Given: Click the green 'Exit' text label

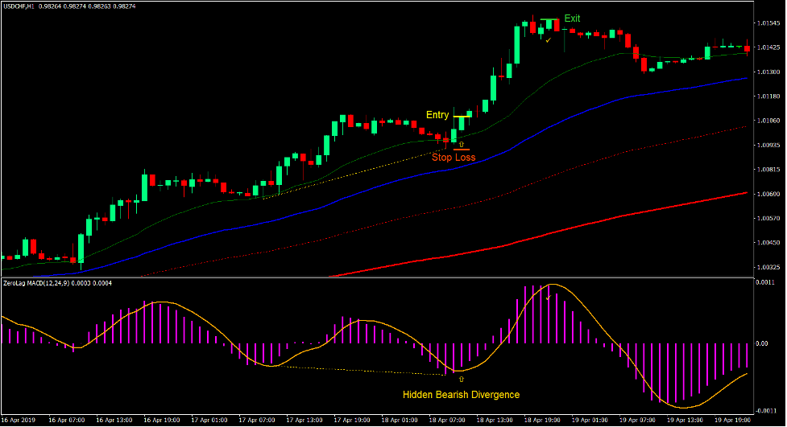Looking at the screenshot, I should click(x=572, y=18).
